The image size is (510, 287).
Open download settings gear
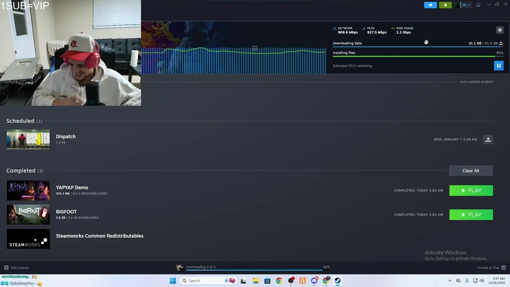[x=500, y=30]
